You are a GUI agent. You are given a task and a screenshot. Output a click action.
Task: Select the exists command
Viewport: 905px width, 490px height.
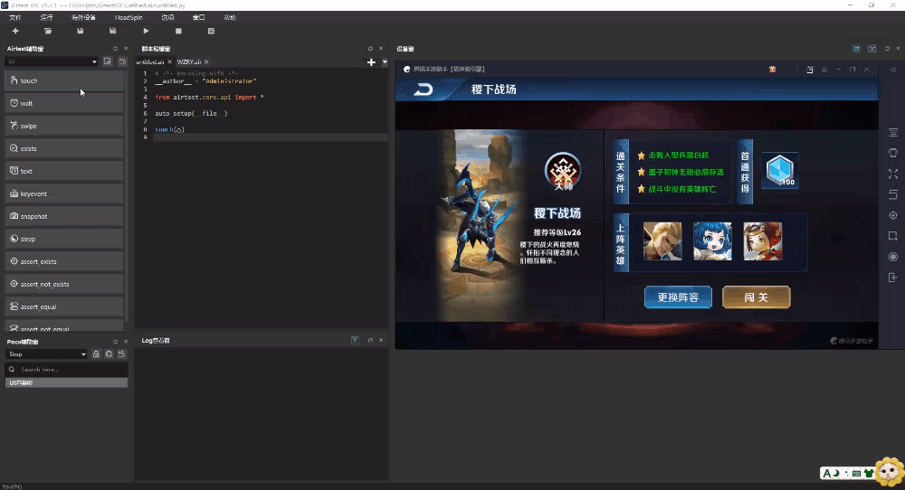[64, 148]
